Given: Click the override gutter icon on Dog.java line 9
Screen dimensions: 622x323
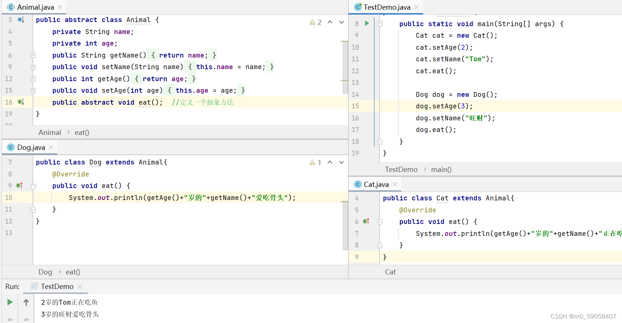Looking at the screenshot, I should [19, 185].
